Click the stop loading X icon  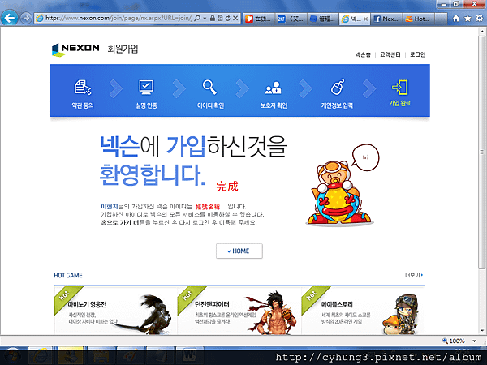[x=235, y=19]
